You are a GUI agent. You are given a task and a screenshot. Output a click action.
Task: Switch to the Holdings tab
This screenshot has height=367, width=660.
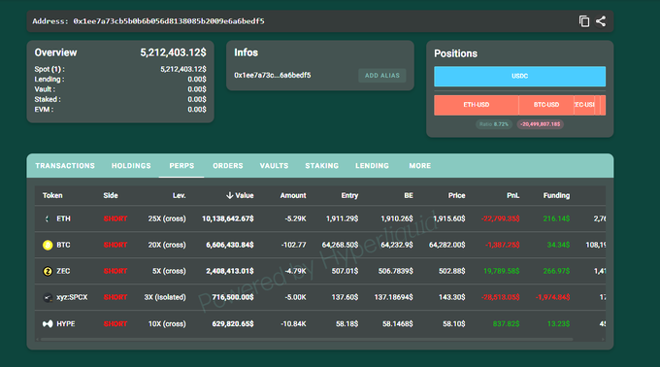tap(131, 166)
